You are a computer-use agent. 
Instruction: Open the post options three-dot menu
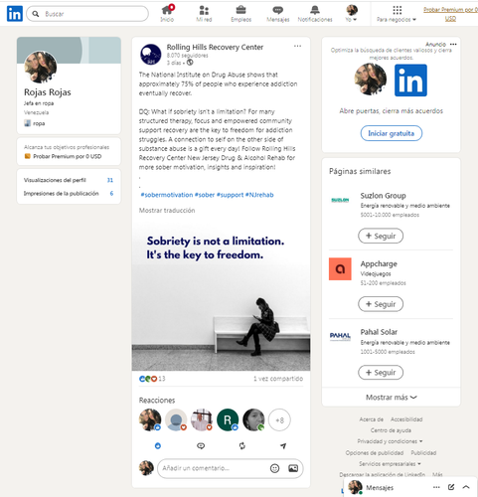coord(297,46)
